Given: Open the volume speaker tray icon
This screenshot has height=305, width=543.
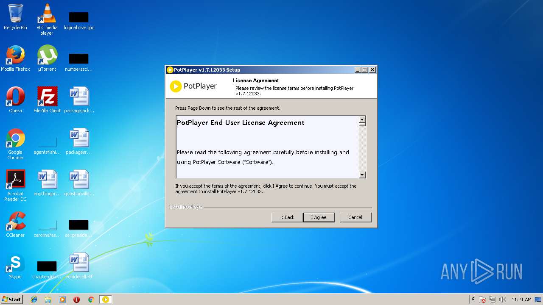Looking at the screenshot, I should [x=503, y=299].
